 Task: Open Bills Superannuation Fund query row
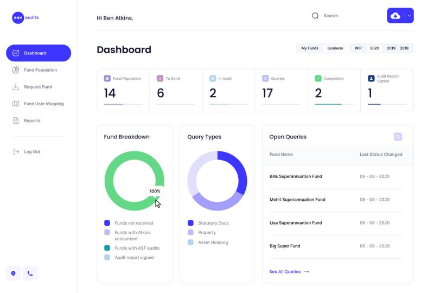[x=296, y=176]
